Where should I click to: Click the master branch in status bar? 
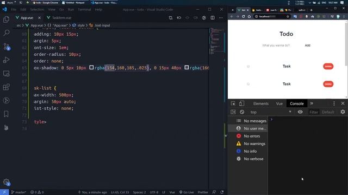(x=18, y=192)
